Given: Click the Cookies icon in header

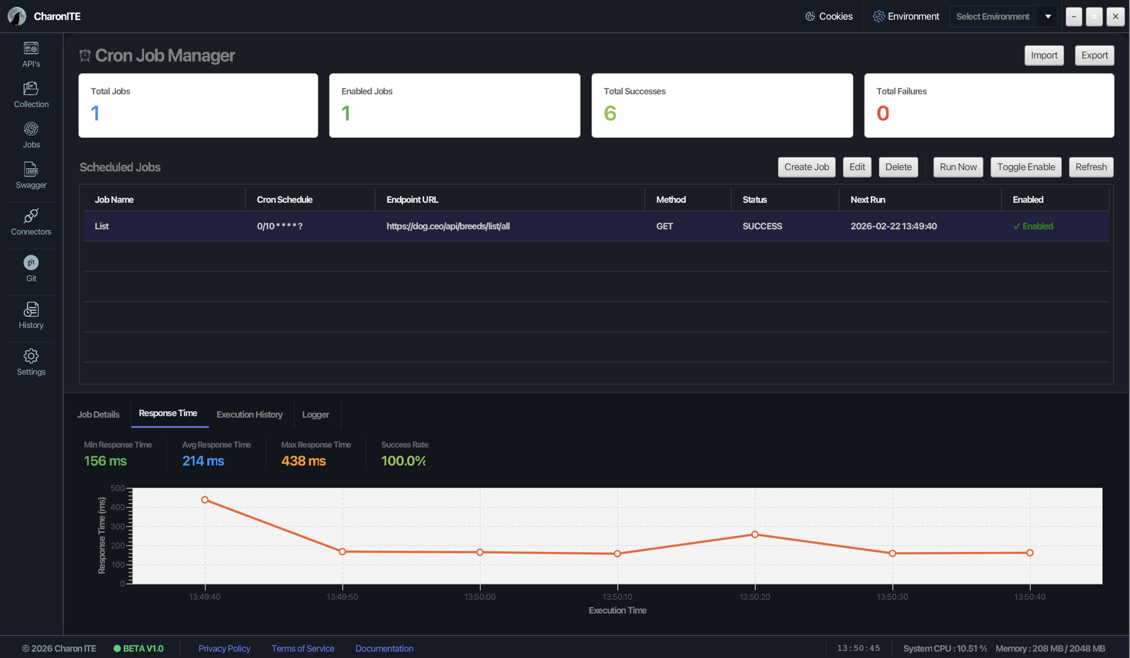Looking at the screenshot, I should click(x=810, y=17).
